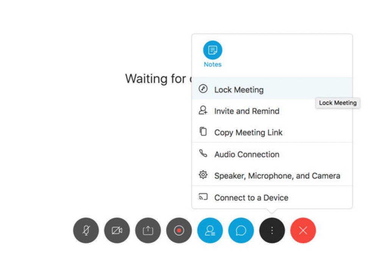Click the cast icon for device connection
Image resolution: width=388 pixels, height=253 pixels.
coord(203,197)
